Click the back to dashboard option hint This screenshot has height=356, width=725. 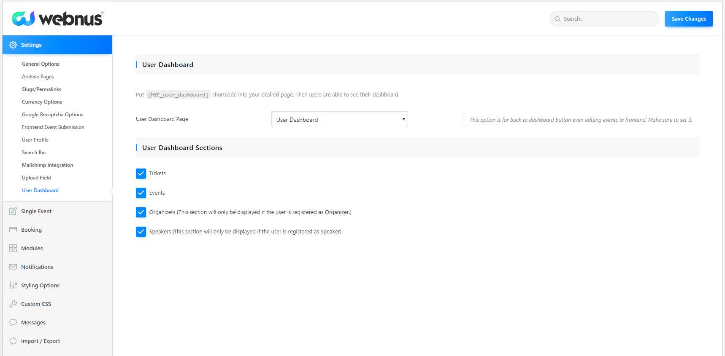click(581, 120)
